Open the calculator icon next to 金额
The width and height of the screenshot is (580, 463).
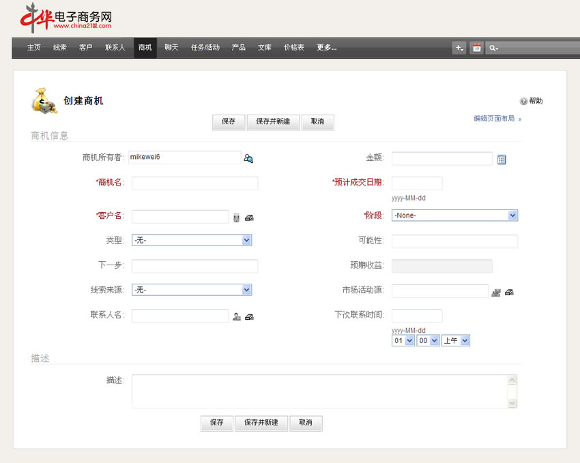[502, 160]
